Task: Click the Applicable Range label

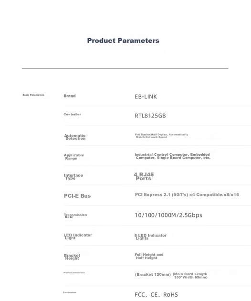Action: [74, 157]
